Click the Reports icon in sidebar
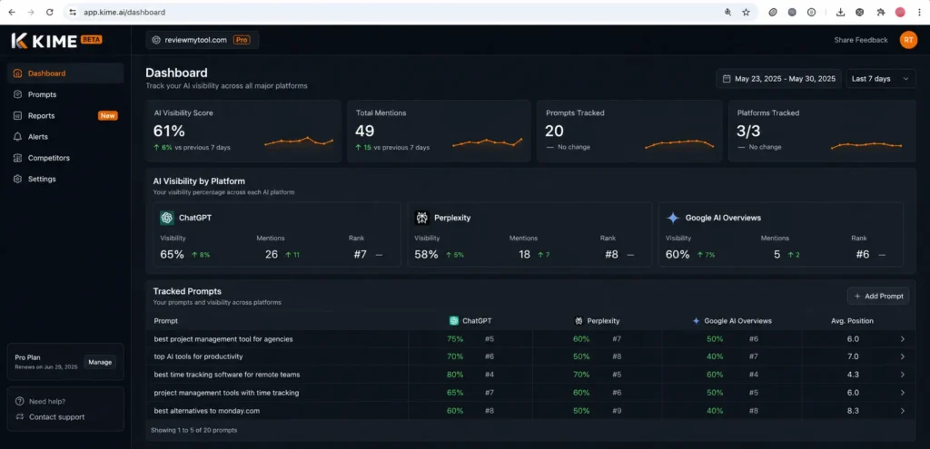 18,115
